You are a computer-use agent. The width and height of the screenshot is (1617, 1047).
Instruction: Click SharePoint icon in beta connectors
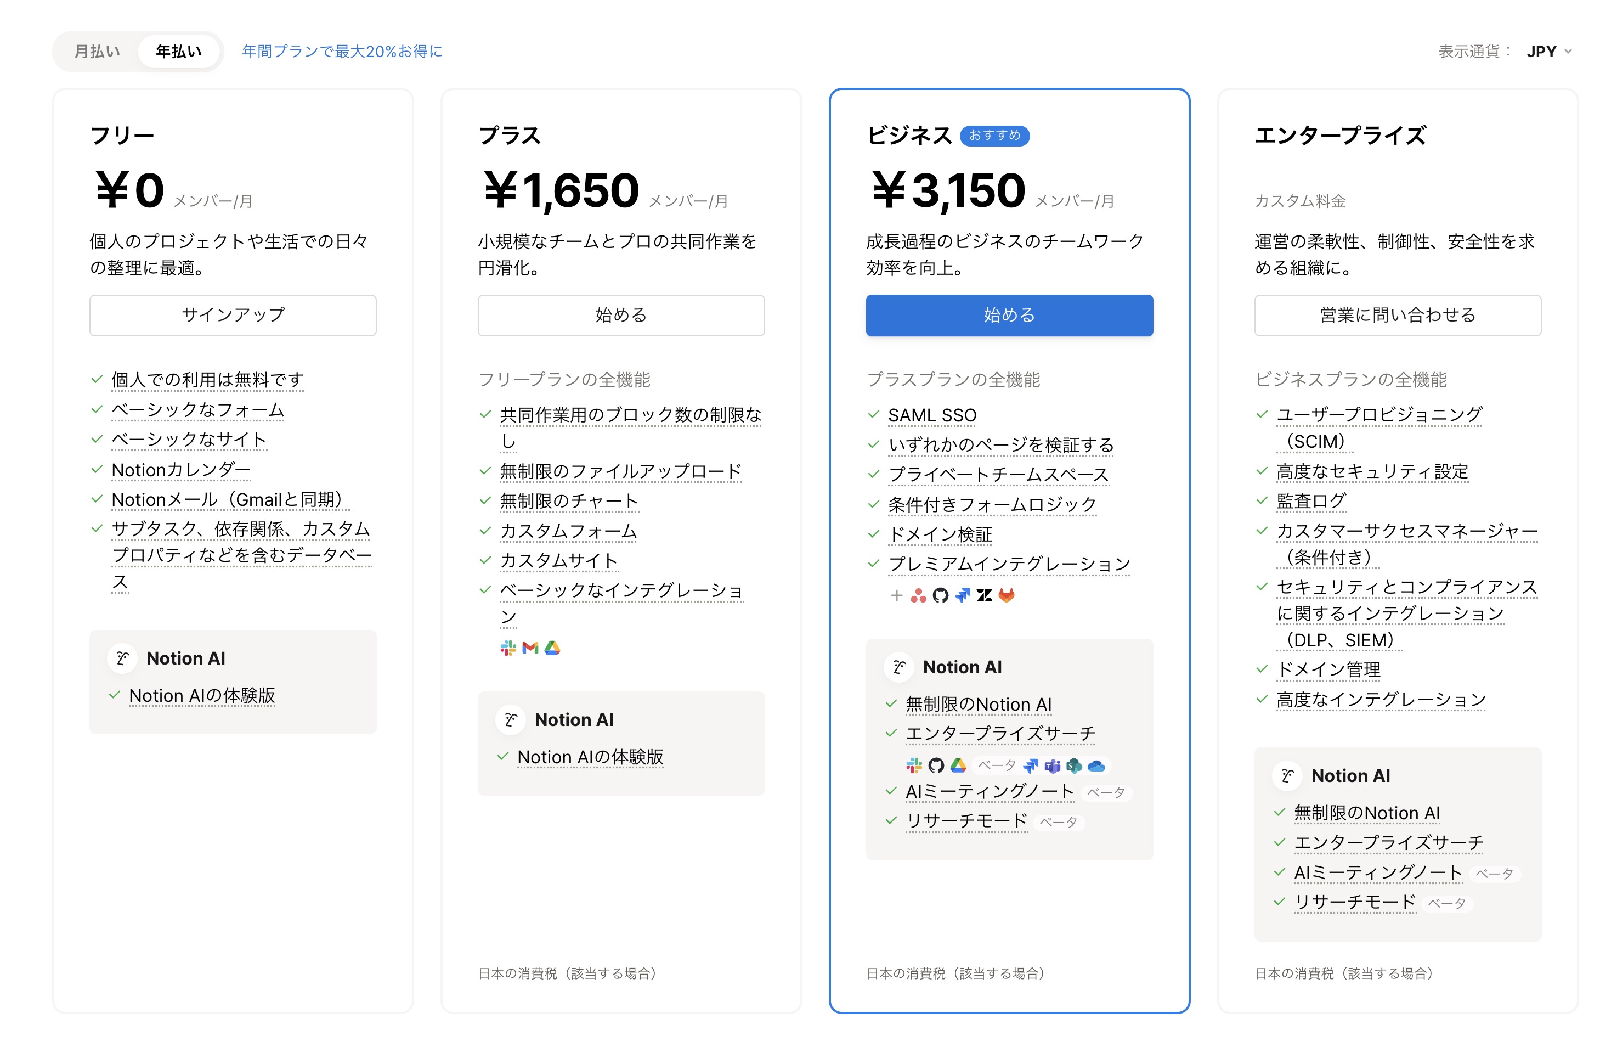click(1074, 765)
